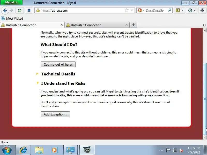Click the vertical scrollbar thumb
The image size is (207, 155).
pos(205,99)
